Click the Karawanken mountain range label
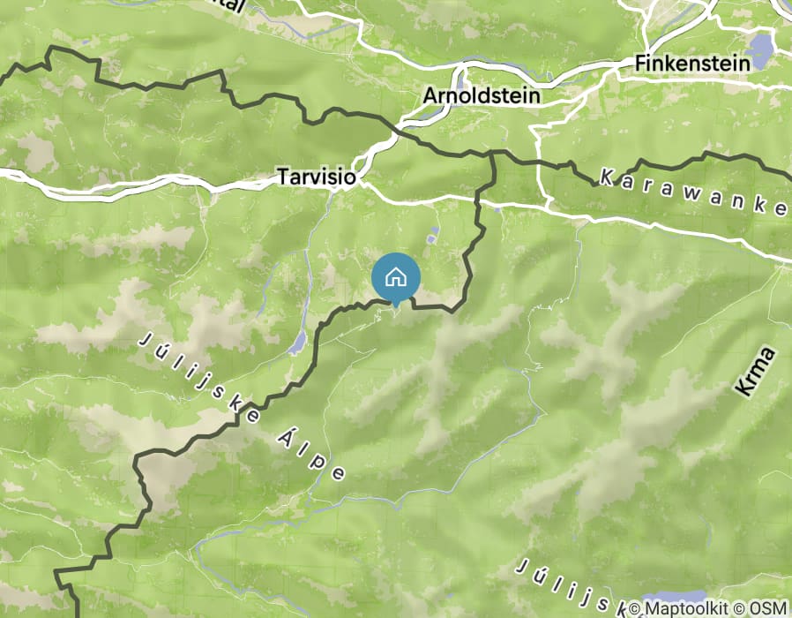This screenshot has width=792, height=618. click(x=693, y=193)
